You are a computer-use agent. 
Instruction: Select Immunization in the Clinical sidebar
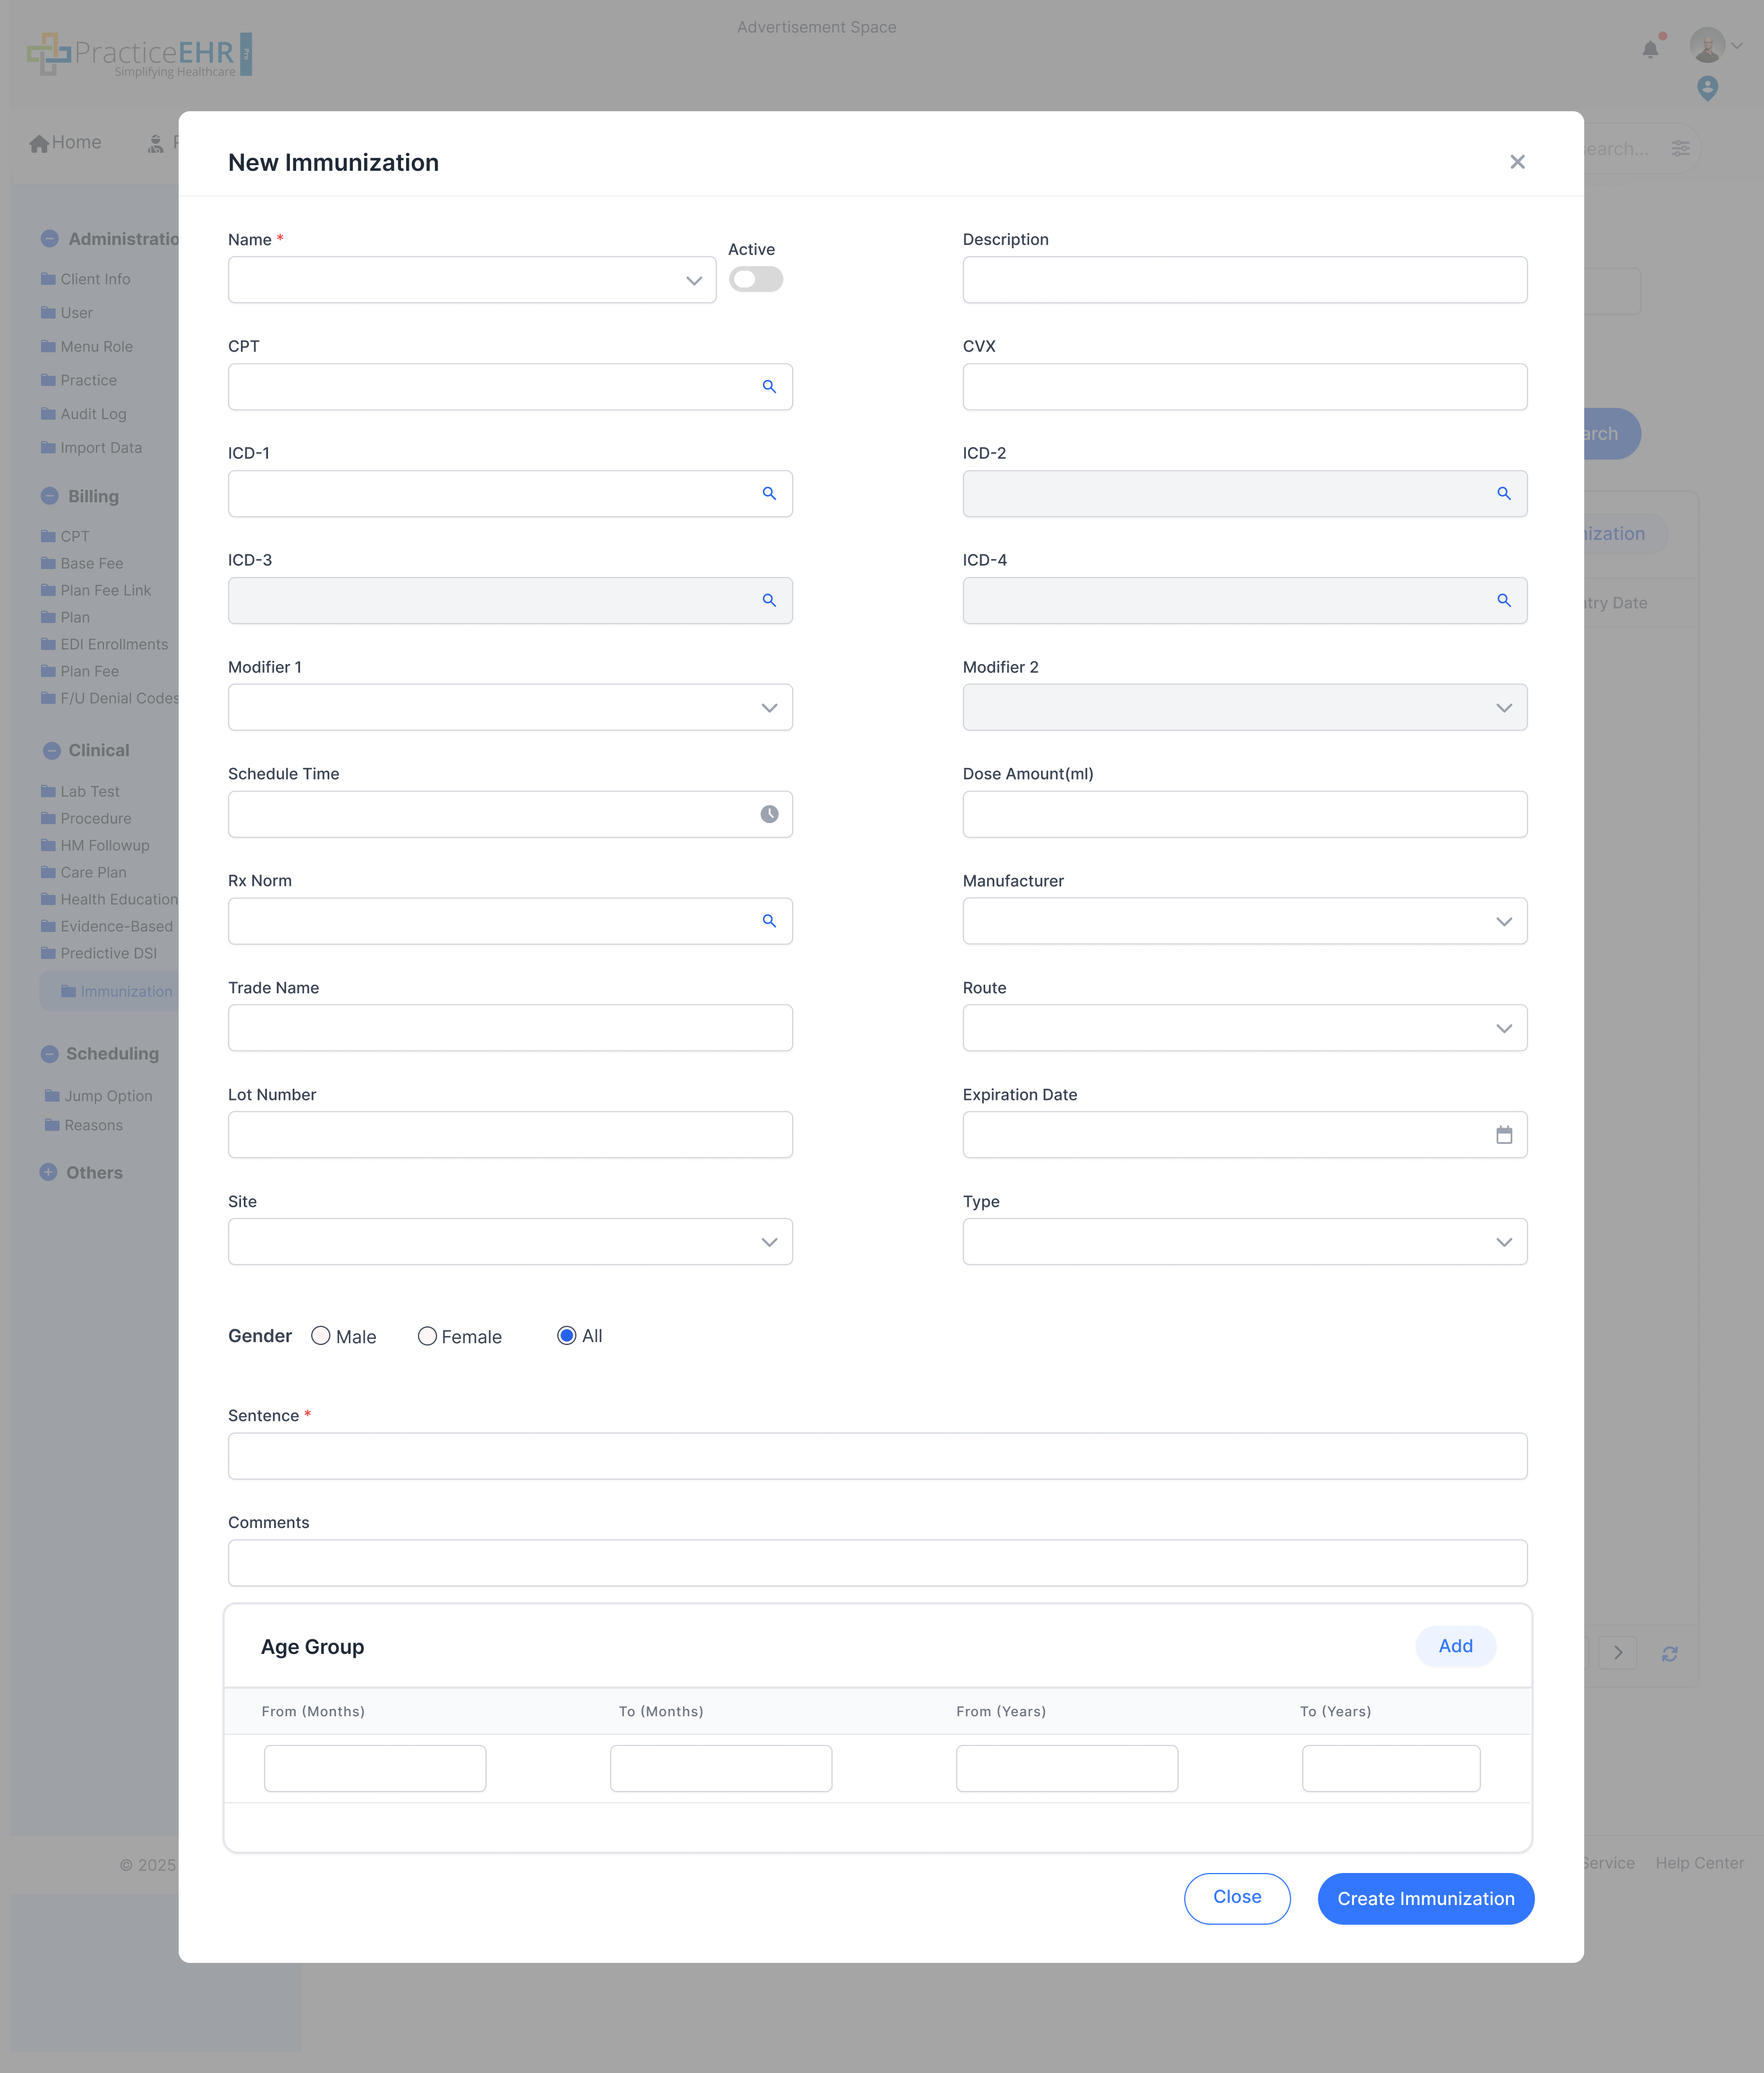[126, 991]
